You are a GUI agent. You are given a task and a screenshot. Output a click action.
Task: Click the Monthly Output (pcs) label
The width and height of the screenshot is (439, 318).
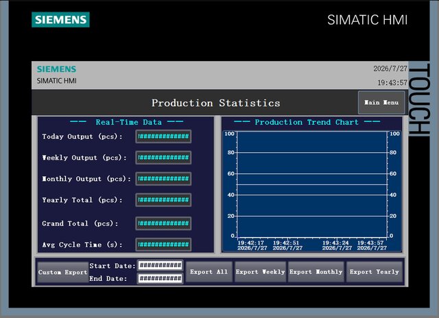coord(86,179)
